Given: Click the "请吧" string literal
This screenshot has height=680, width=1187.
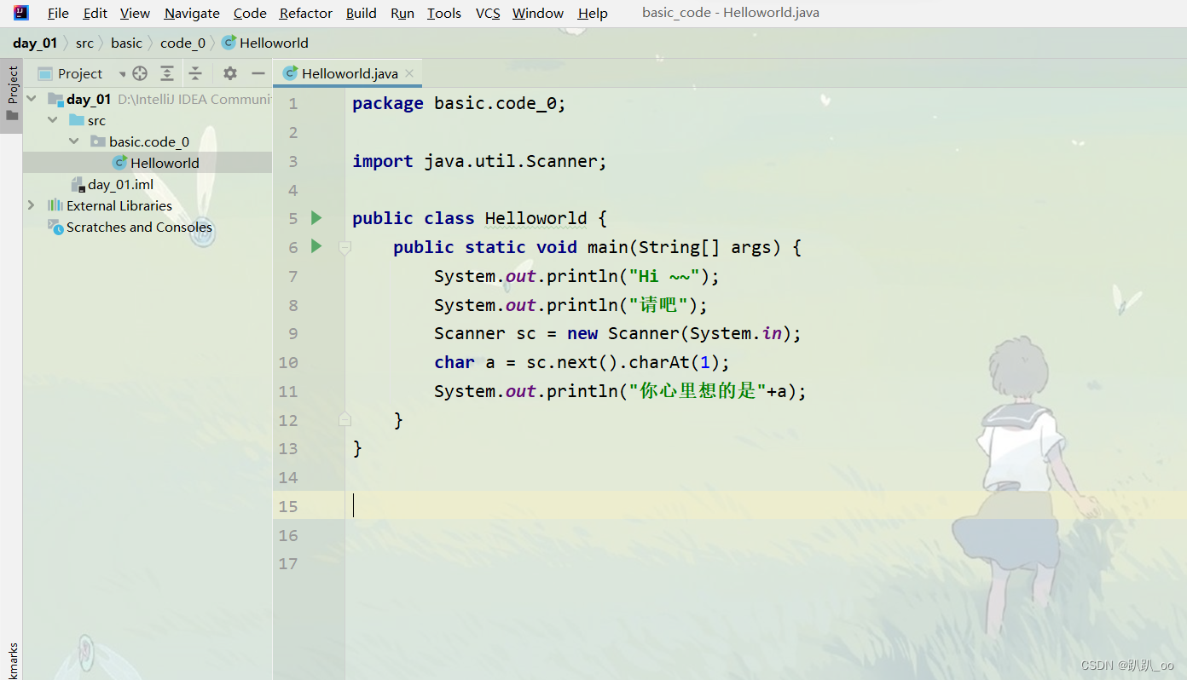Looking at the screenshot, I should point(658,305).
